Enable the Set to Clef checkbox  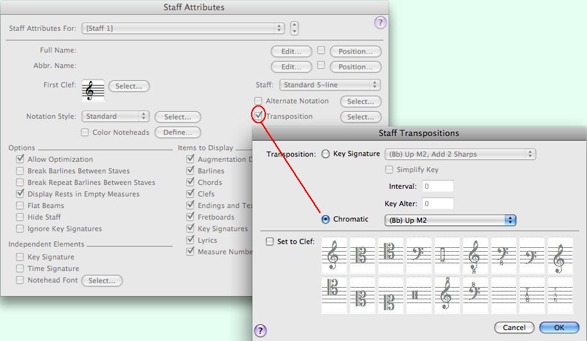[x=270, y=241]
